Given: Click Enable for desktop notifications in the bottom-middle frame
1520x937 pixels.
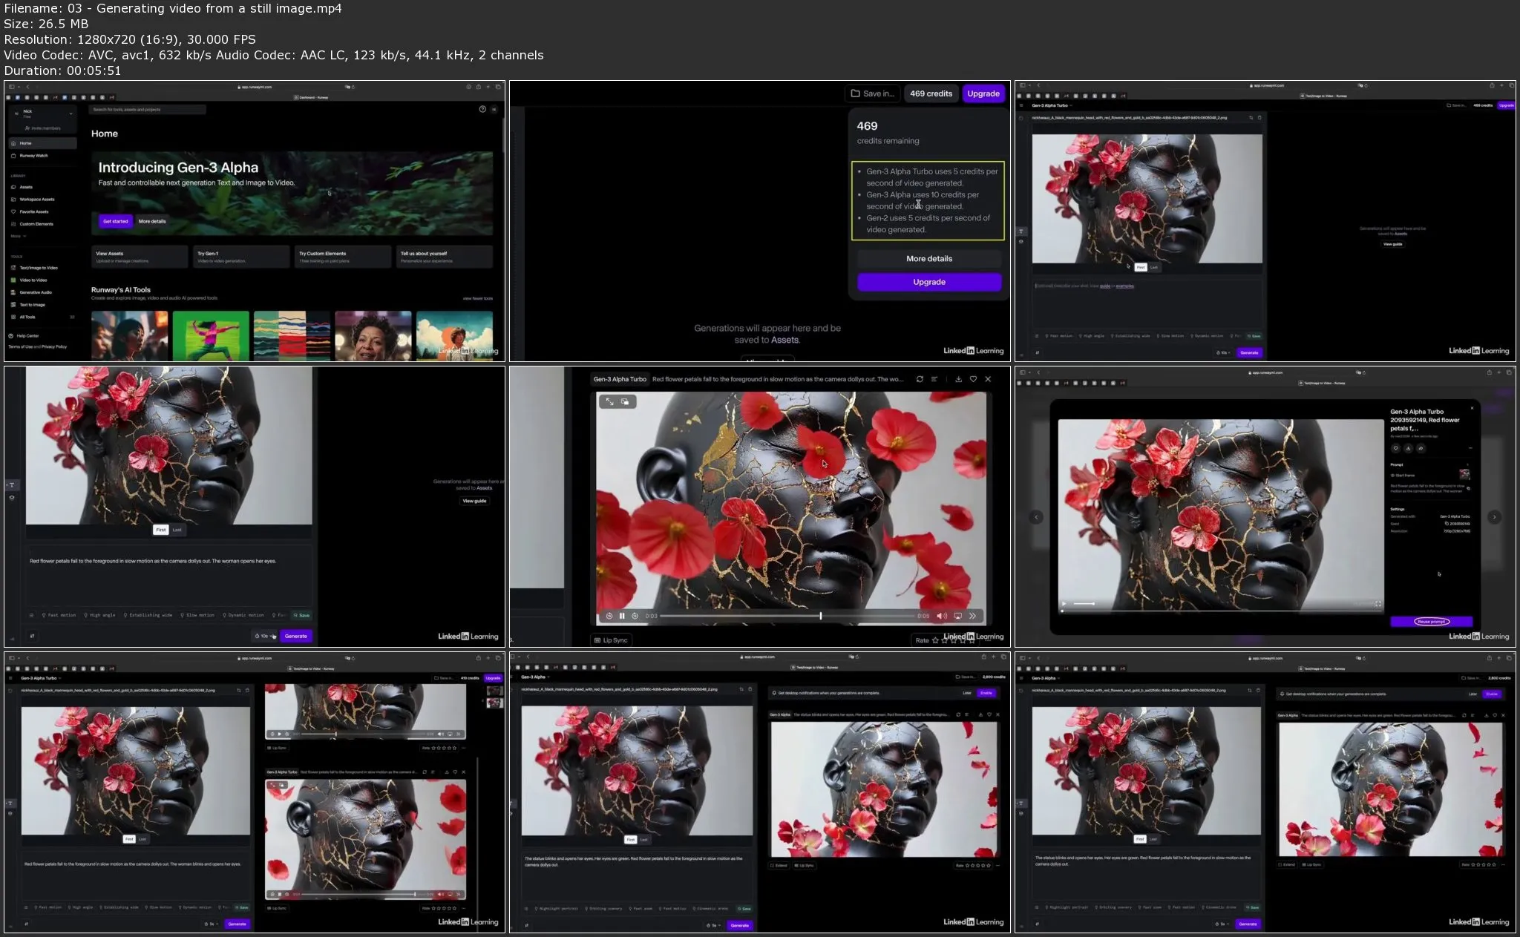Looking at the screenshot, I should pos(986,693).
